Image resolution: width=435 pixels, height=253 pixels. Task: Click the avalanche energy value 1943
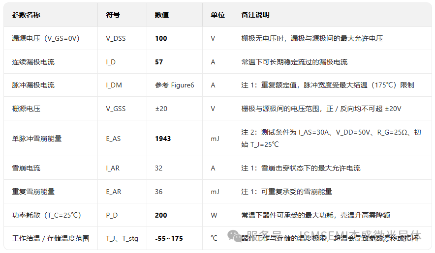(x=163, y=139)
